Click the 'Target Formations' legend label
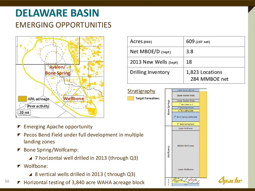Screen dimensions: 255x191 click(x=148, y=98)
